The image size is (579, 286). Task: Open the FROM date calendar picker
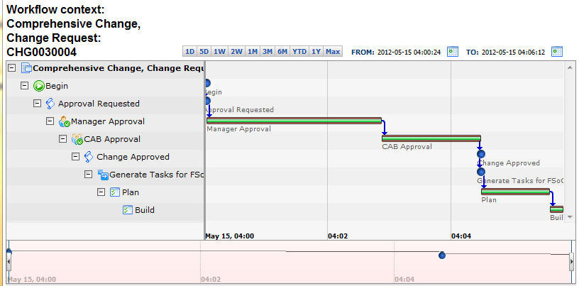453,52
